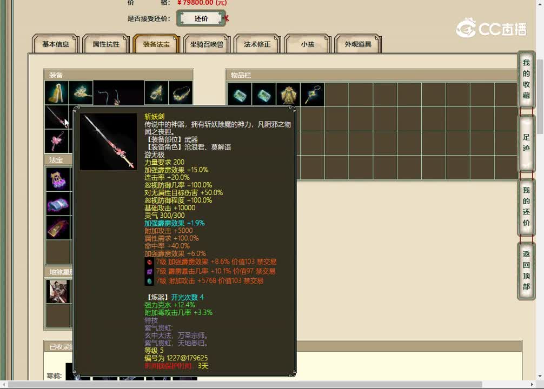544x389 pixels.
Task: Click the 连击率 +20.0% text
Action: pos(167,178)
